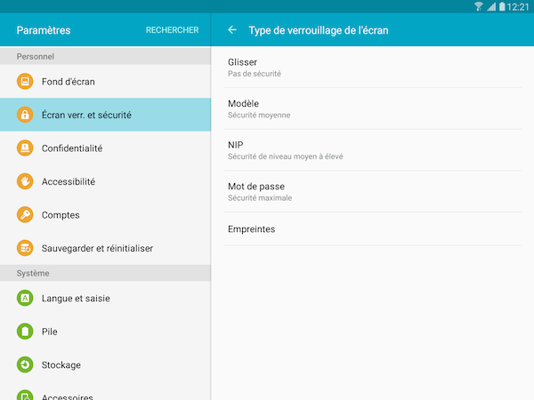Open RECHERCHER search

[x=173, y=30]
